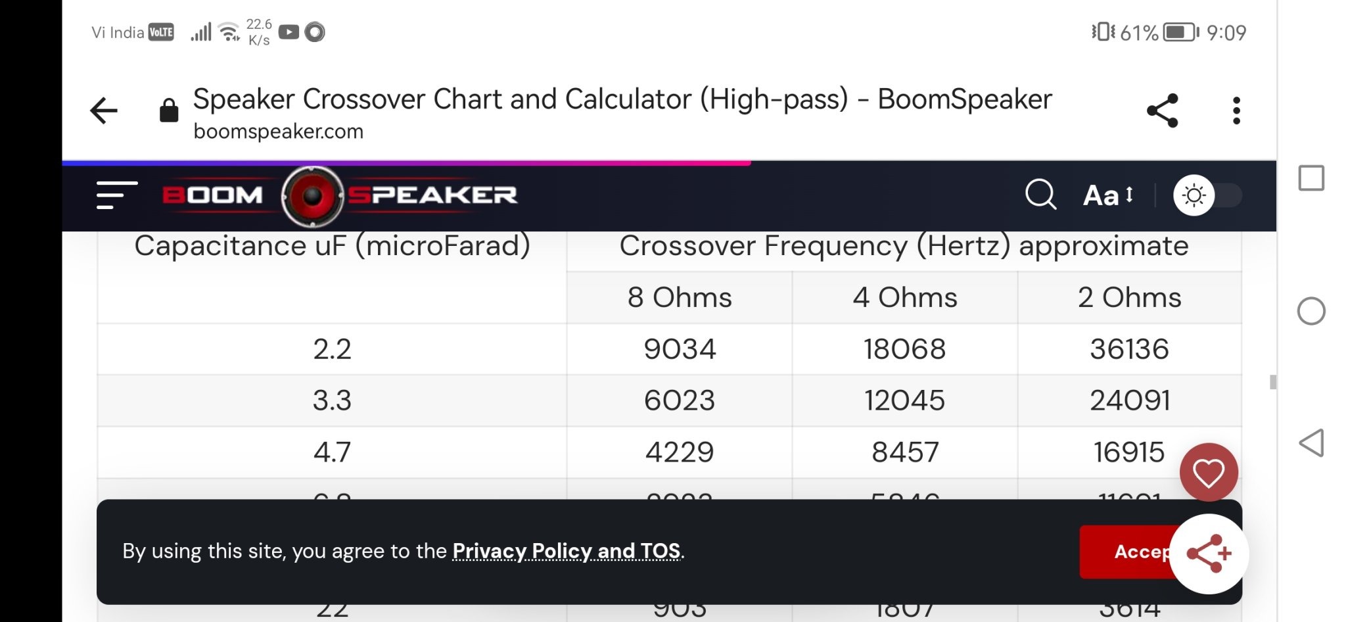Image resolution: width=1346 pixels, height=622 pixels.
Task: Click the page scrollbar thumb
Action: coord(1273,382)
